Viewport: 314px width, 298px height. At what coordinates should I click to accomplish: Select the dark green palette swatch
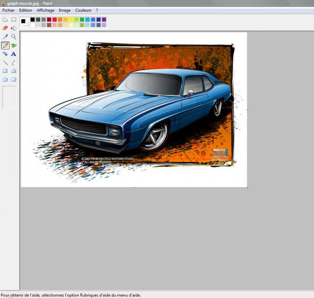82,20
